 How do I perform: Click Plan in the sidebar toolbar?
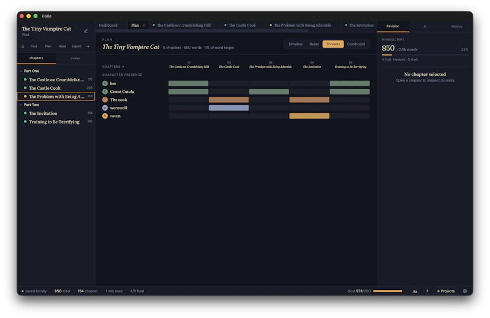click(48, 46)
